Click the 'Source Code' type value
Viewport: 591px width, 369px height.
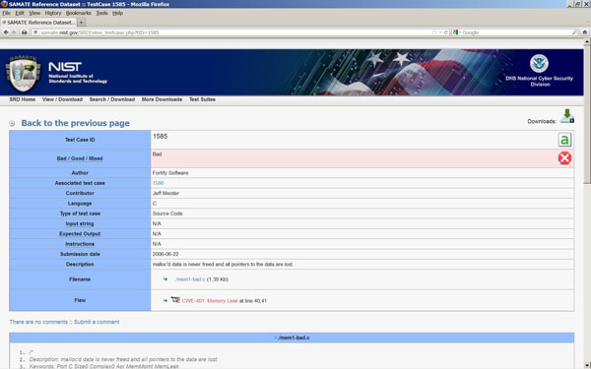[167, 214]
